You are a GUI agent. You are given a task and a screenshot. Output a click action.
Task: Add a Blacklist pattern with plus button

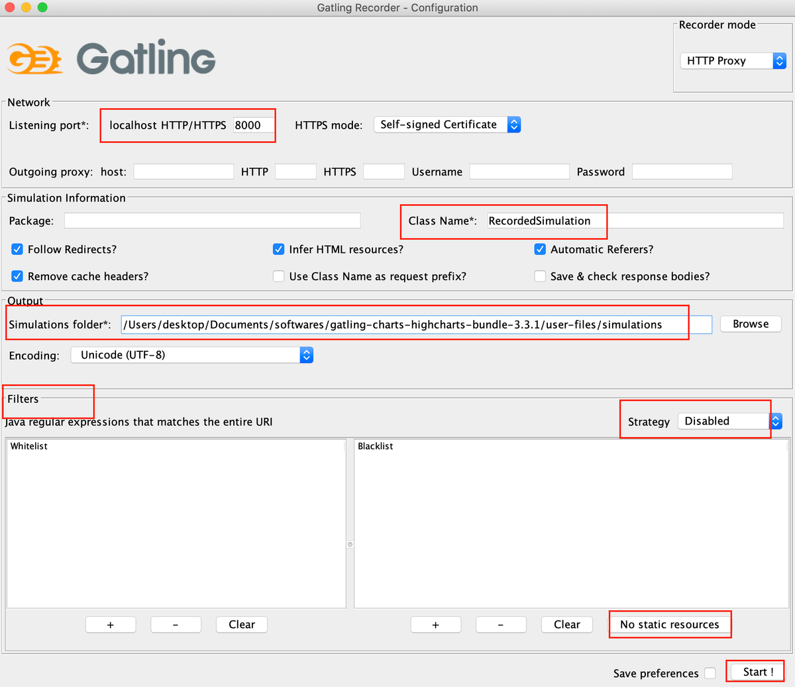(435, 625)
